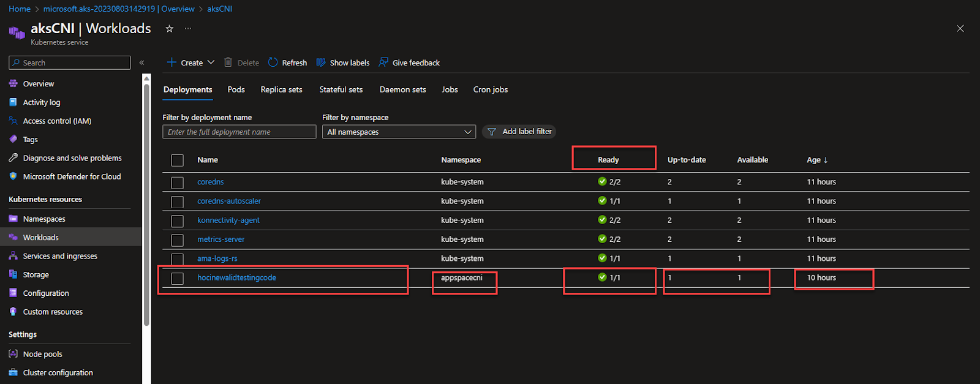Click the Custom resources icon

[13, 311]
